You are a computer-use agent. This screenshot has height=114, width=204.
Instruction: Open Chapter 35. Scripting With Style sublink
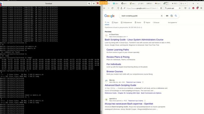(129, 93)
